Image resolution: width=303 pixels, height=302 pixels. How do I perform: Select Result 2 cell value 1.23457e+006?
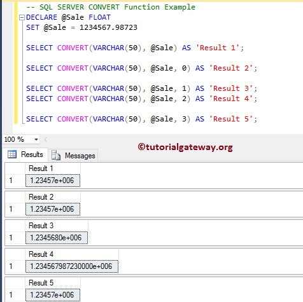[53, 209]
